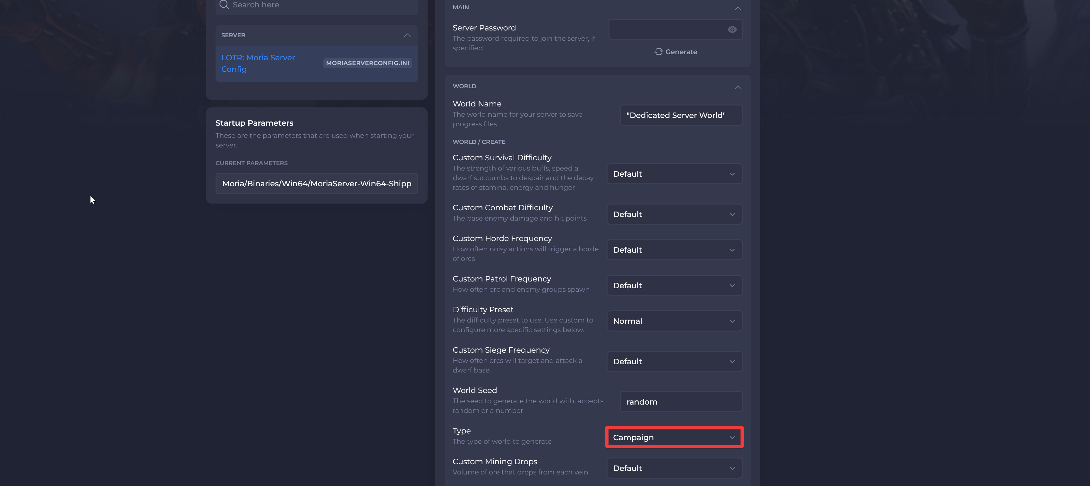Click the MORIASERVERCONFIG.INI badge
1090x486 pixels.
[x=367, y=63]
